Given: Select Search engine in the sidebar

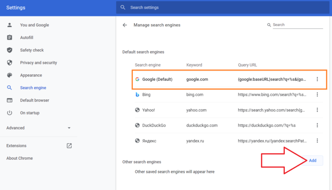Looking at the screenshot, I should [x=33, y=88].
